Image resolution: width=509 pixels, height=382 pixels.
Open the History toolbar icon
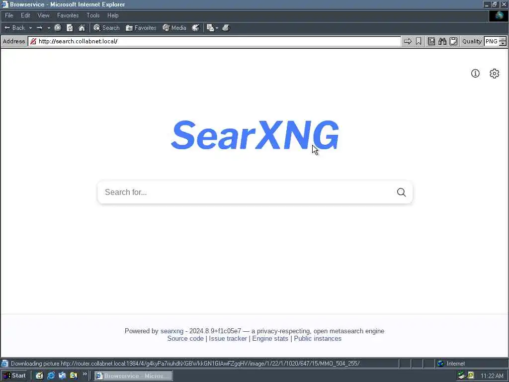195,28
